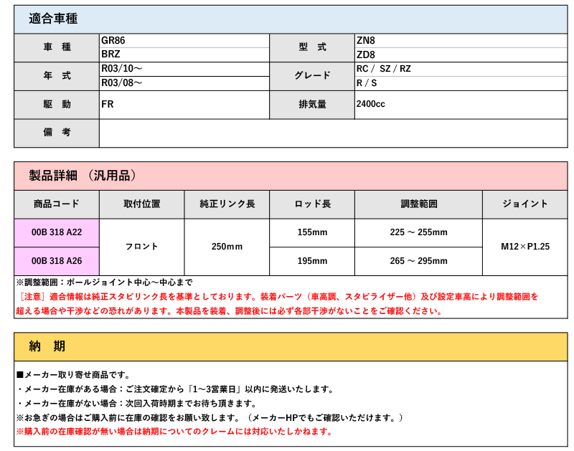
Task: Click the 純正リンク長 column header
Action: coord(227,204)
